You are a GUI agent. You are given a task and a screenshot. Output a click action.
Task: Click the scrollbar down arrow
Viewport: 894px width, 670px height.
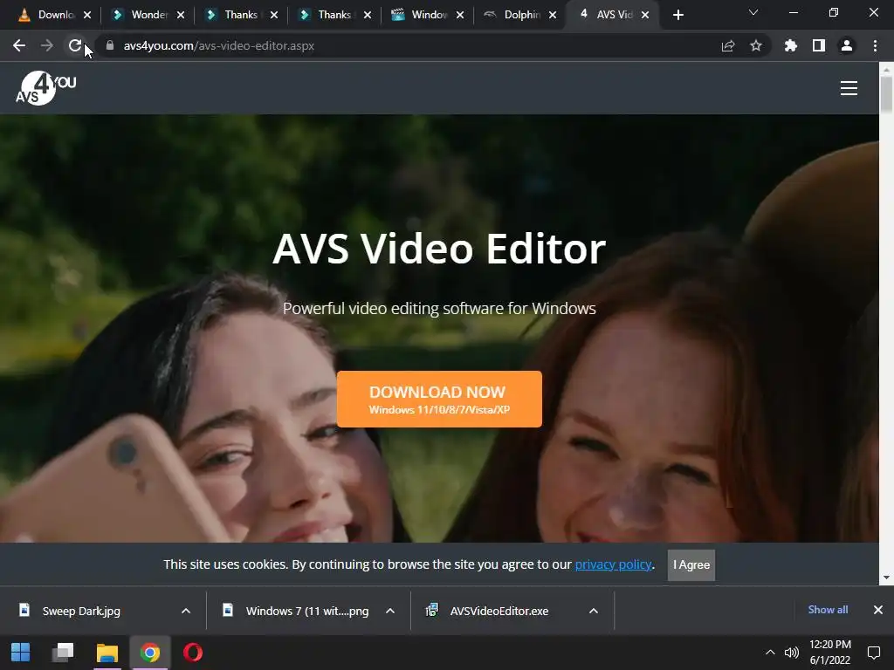pyautogui.click(x=886, y=578)
